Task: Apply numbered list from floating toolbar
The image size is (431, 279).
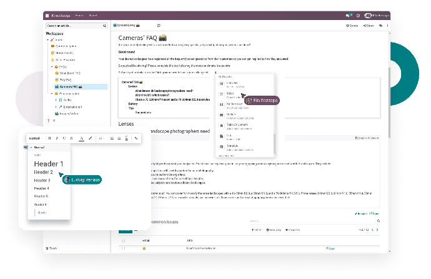Action: click(x=119, y=138)
